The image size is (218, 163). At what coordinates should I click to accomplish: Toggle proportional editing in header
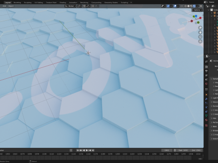point(93,6)
